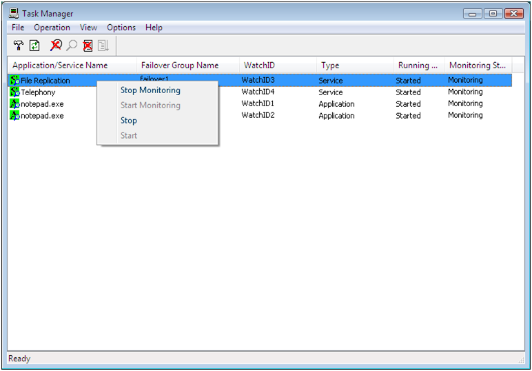Open the File menu
This screenshot has width=532, height=371.
click(18, 28)
